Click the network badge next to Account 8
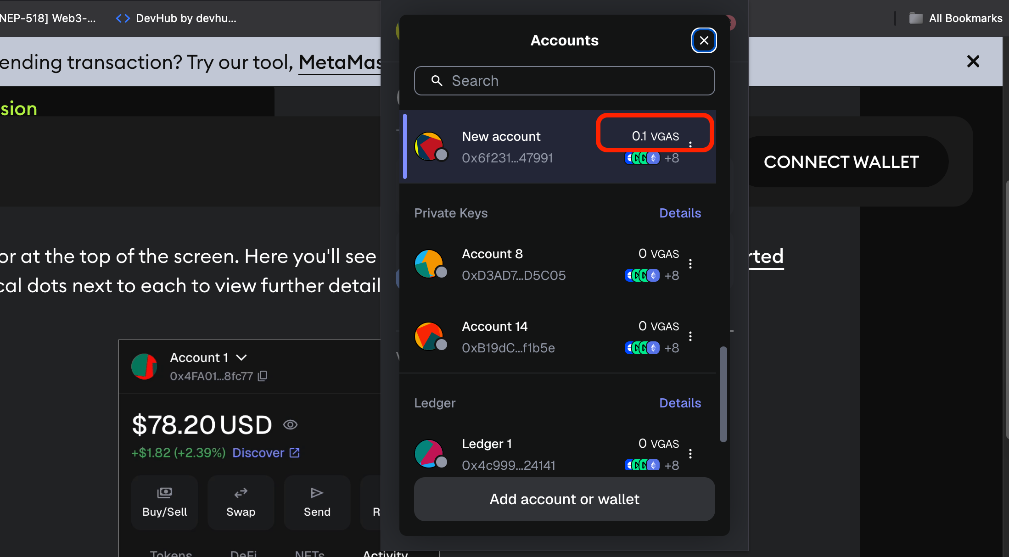Viewport: 1009px width, 557px height. [642, 275]
